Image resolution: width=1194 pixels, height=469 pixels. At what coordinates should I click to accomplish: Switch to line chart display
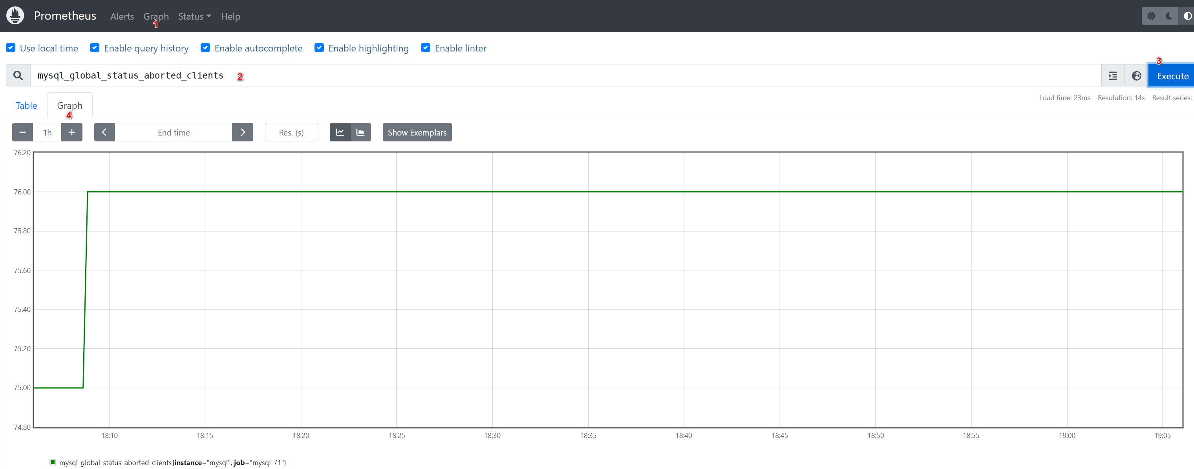click(340, 132)
